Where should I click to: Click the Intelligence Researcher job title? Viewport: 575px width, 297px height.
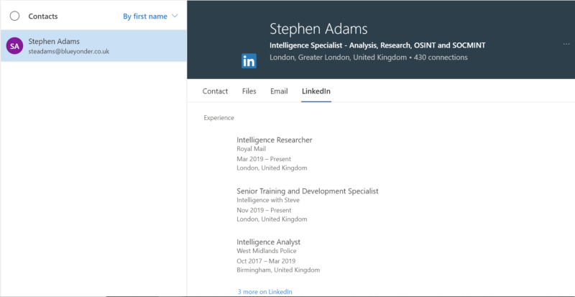[274, 140]
